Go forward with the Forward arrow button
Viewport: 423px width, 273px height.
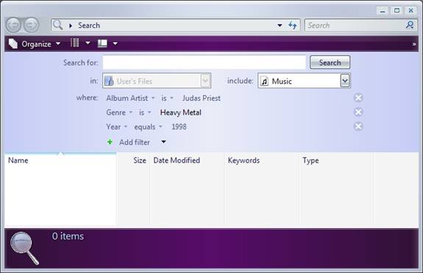(32, 25)
